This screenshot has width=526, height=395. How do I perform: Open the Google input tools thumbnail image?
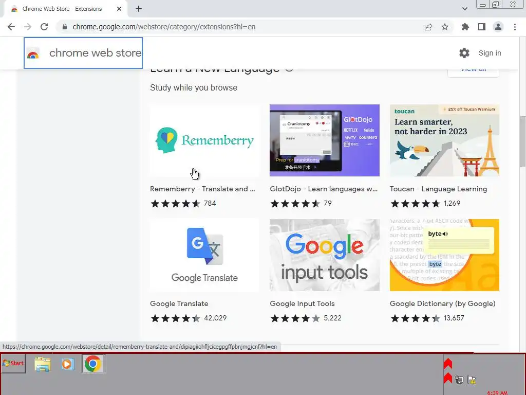click(x=325, y=255)
